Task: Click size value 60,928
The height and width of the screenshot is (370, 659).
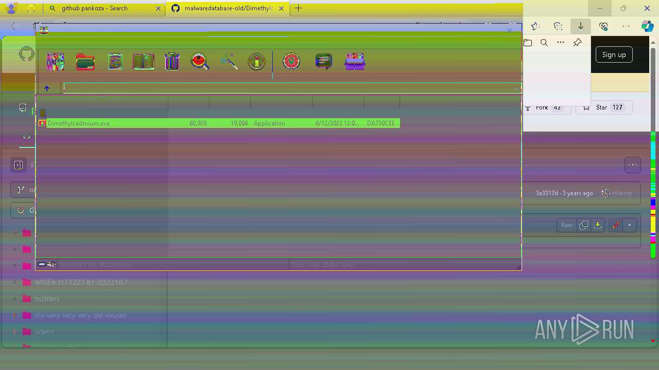Action: pyautogui.click(x=198, y=123)
